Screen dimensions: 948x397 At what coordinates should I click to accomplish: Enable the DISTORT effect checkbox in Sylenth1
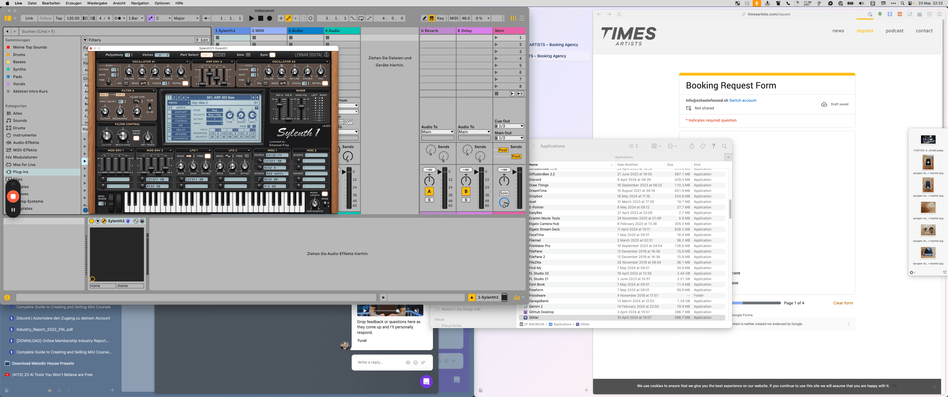(x=170, y=112)
